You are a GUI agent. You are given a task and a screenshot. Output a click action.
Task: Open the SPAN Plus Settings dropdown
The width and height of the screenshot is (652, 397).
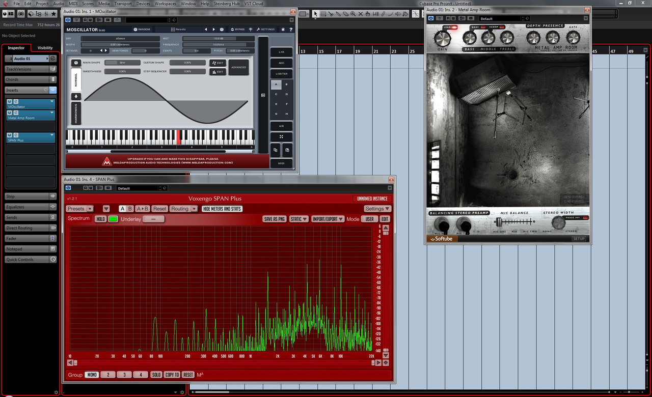pyautogui.click(x=377, y=209)
